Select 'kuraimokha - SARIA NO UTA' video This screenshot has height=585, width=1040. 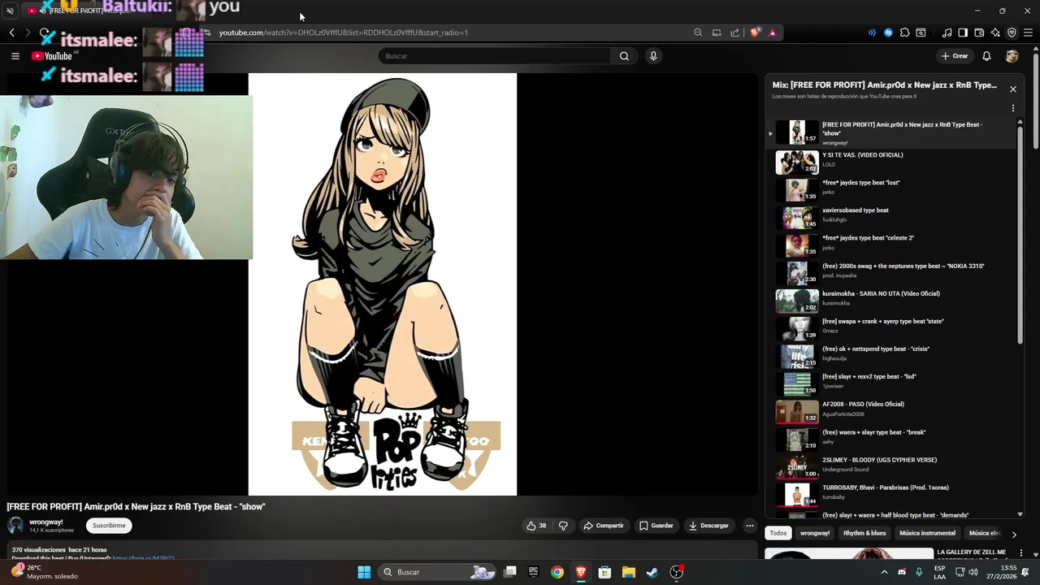click(x=891, y=301)
